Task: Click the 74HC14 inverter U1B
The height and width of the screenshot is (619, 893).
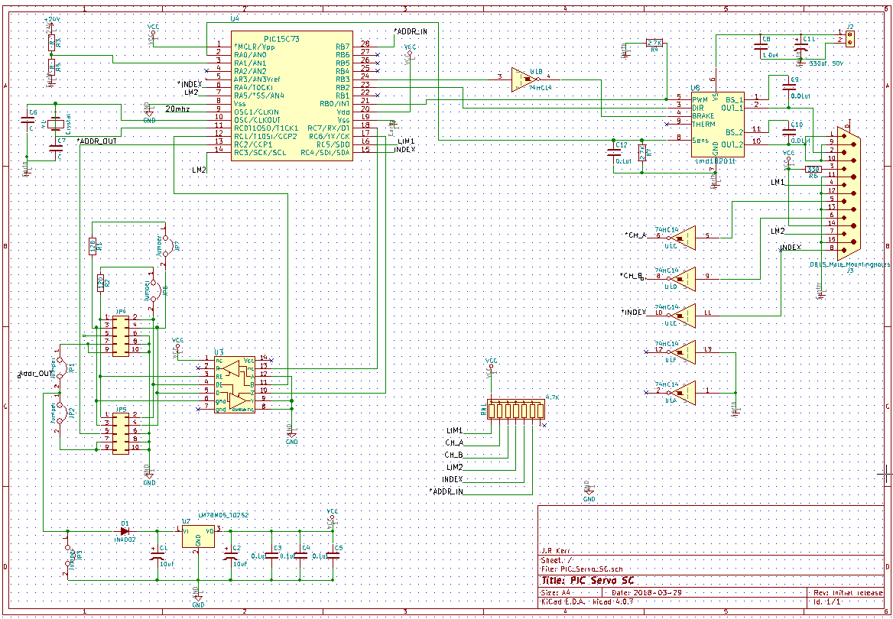Action: click(524, 79)
